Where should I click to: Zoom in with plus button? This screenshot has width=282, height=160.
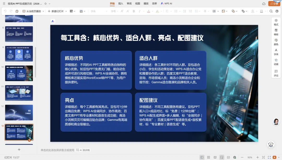(x=257, y=157)
